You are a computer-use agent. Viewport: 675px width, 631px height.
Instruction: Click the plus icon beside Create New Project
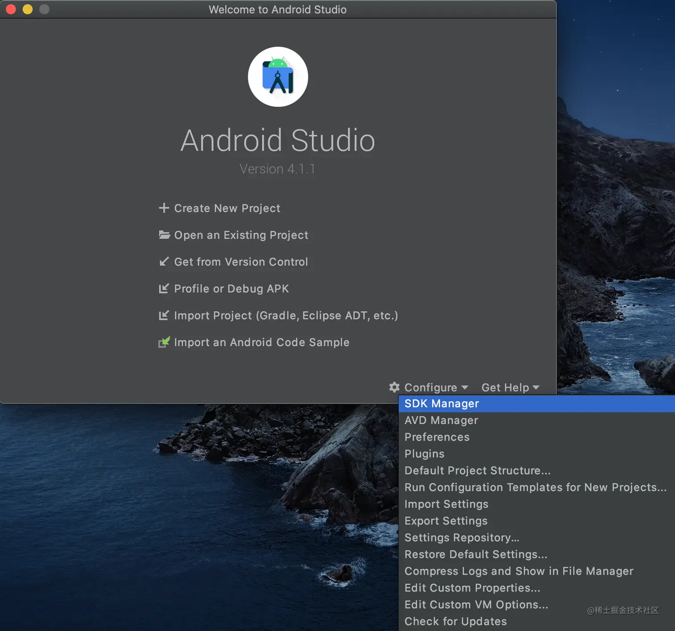pos(164,208)
